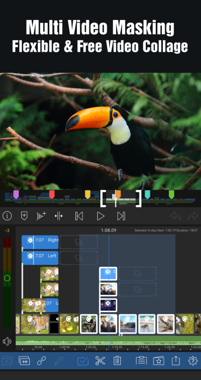The height and width of the screenshot is (380, 201).
Task: Select the starry night overlay clip
Action: [108, 305]
